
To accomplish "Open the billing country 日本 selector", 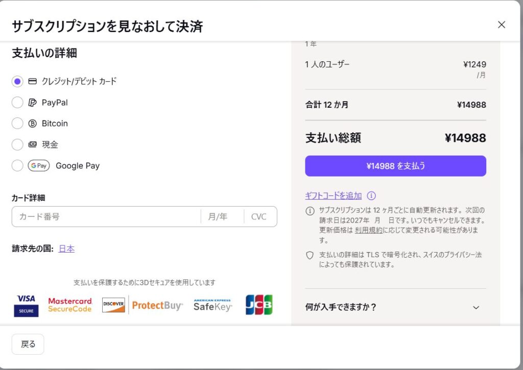I will (66, 249).
